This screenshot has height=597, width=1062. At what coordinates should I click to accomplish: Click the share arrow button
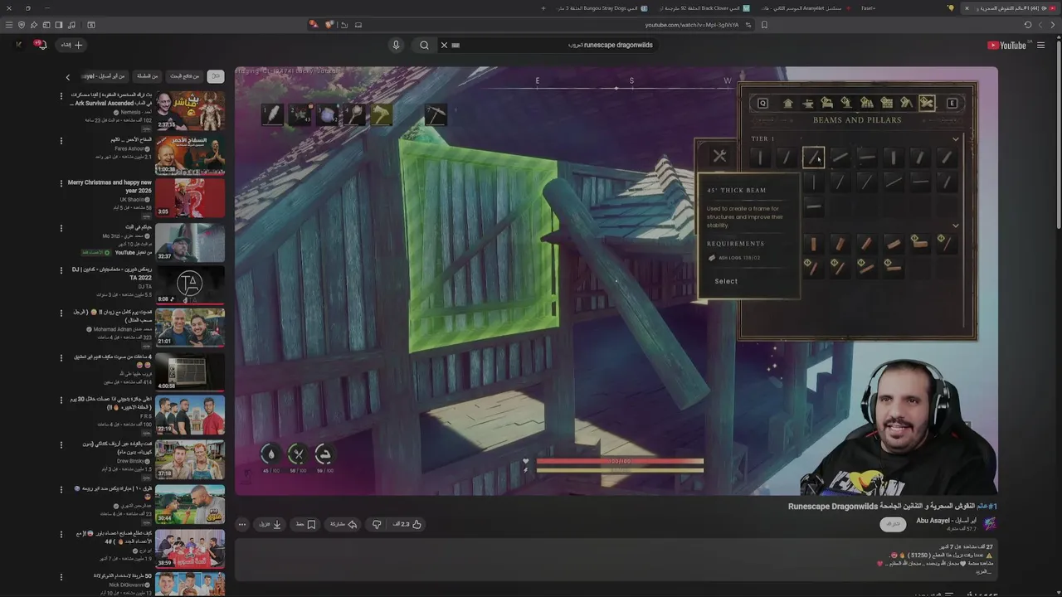(343, 524)
